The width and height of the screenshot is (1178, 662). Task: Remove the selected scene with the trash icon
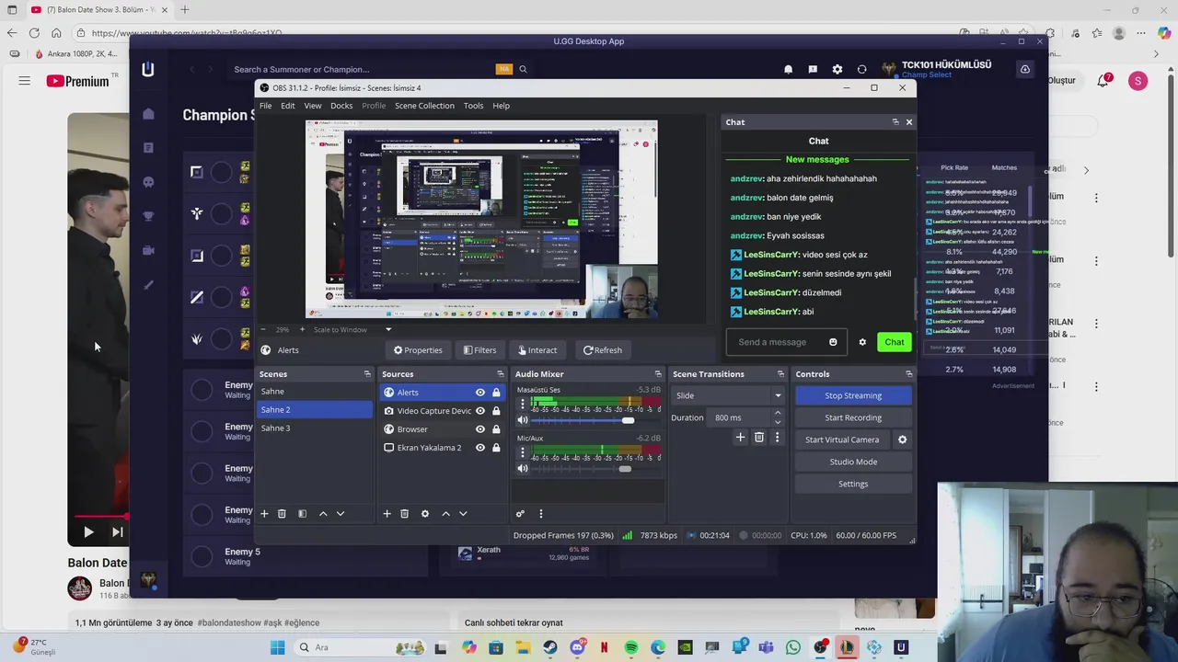pyautogui.click(x=282, y=514)
